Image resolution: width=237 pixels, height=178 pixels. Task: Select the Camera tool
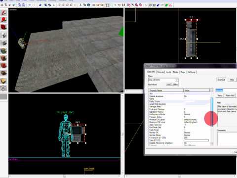coord(3,27)
